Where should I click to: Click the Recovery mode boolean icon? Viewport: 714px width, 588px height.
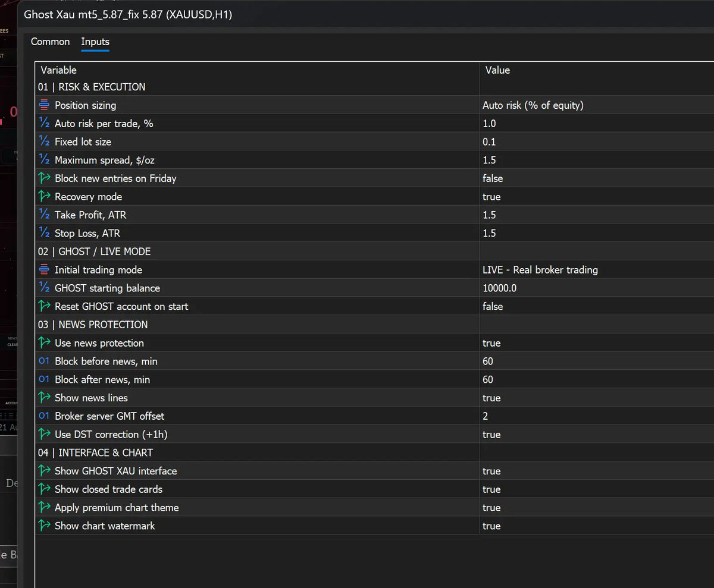[44, 197]
